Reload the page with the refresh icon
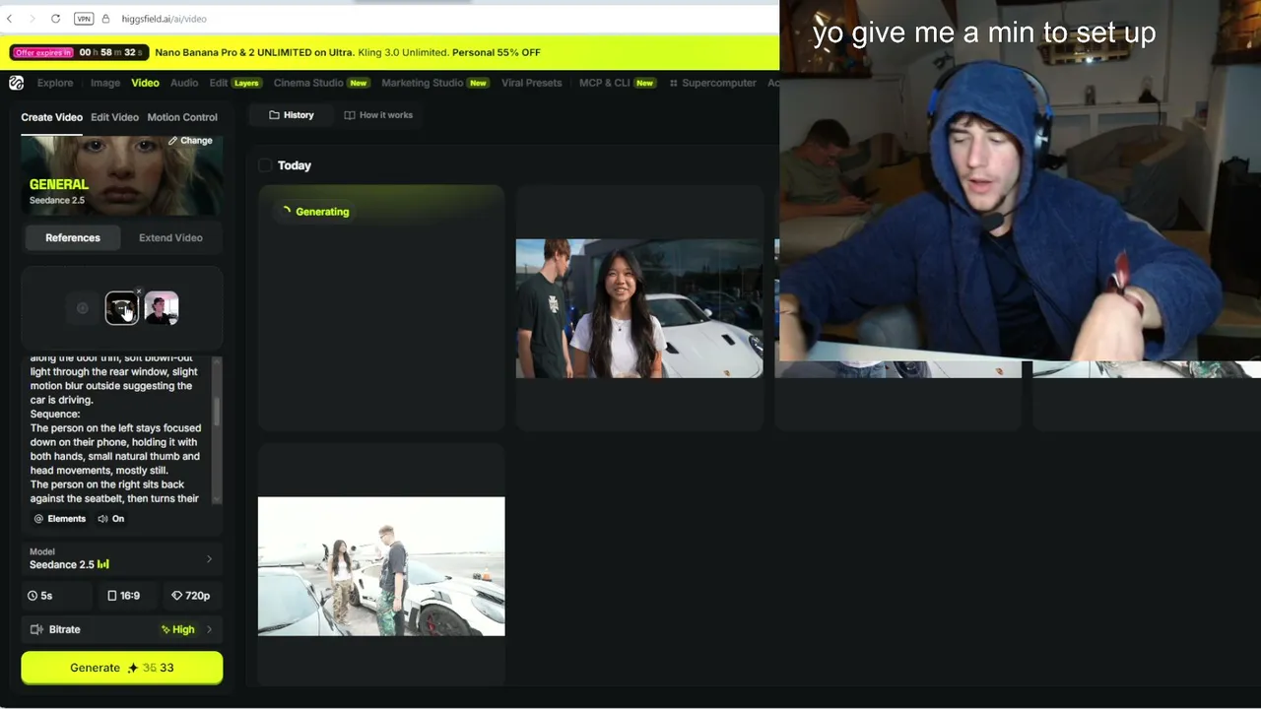Screen dimensions: 1261x709 (x=55, y=19)
